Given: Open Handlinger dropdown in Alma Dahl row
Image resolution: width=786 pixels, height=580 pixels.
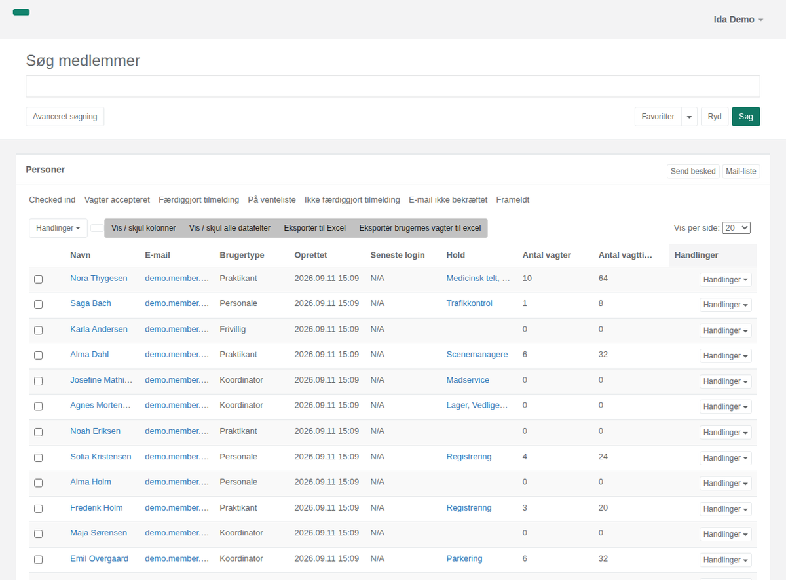Looking at the screenshot, I should tap(725, 356).
